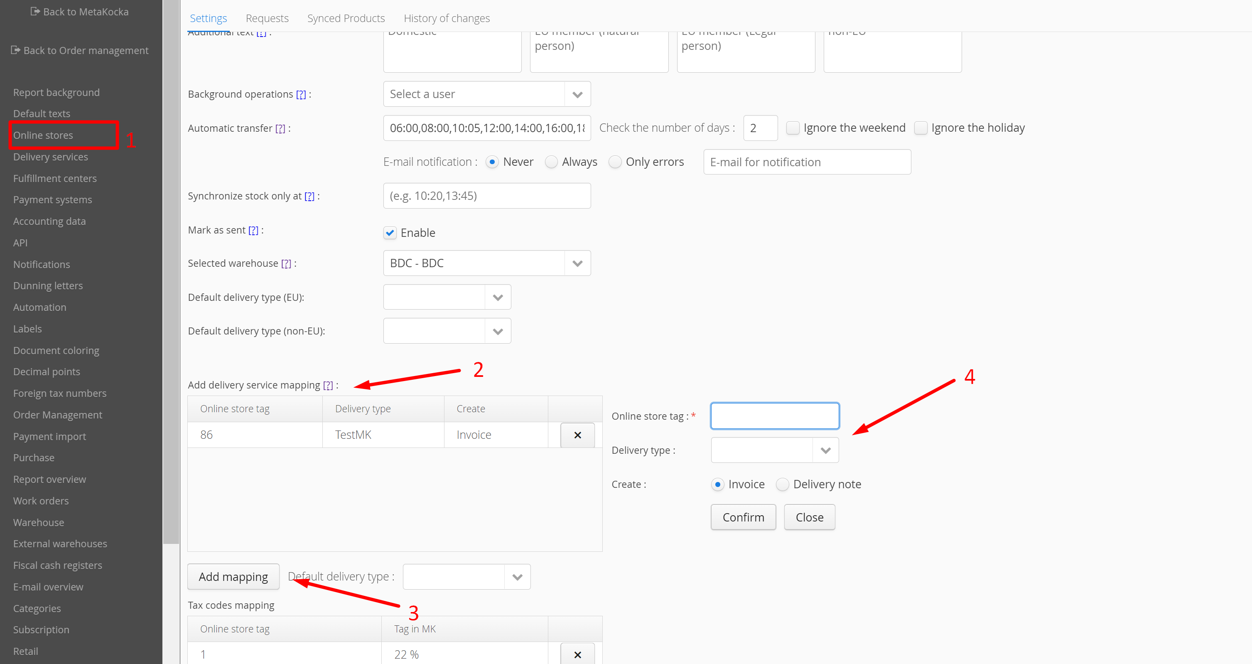Open help for Background operations
The width and height of the screenshot is (1252, 664).
301,94
